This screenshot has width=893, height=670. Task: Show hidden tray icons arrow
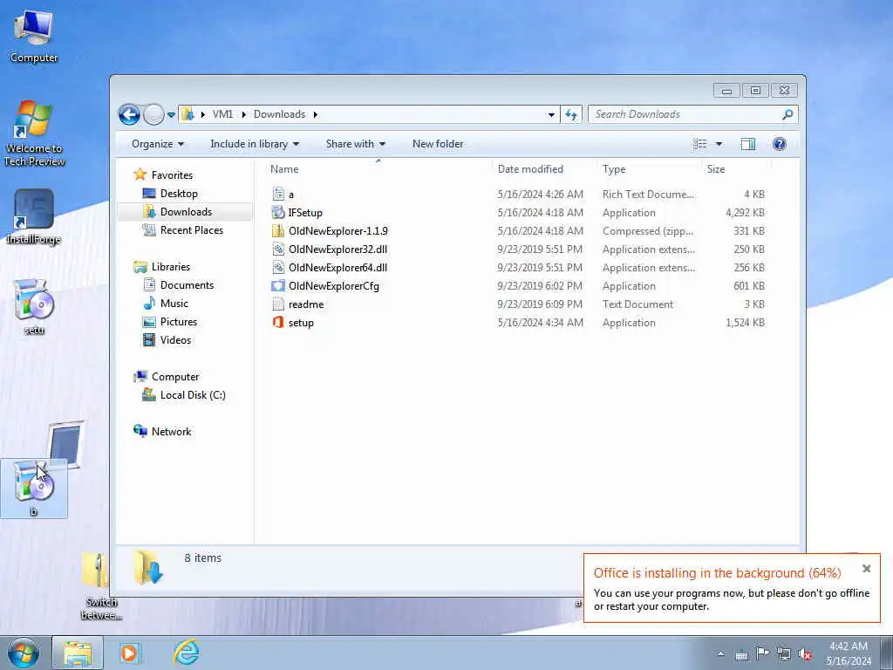click(x=721, y=654)
